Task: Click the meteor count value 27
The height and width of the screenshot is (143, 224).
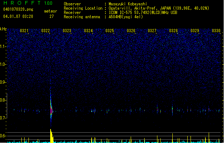Action: coord(52,16)
